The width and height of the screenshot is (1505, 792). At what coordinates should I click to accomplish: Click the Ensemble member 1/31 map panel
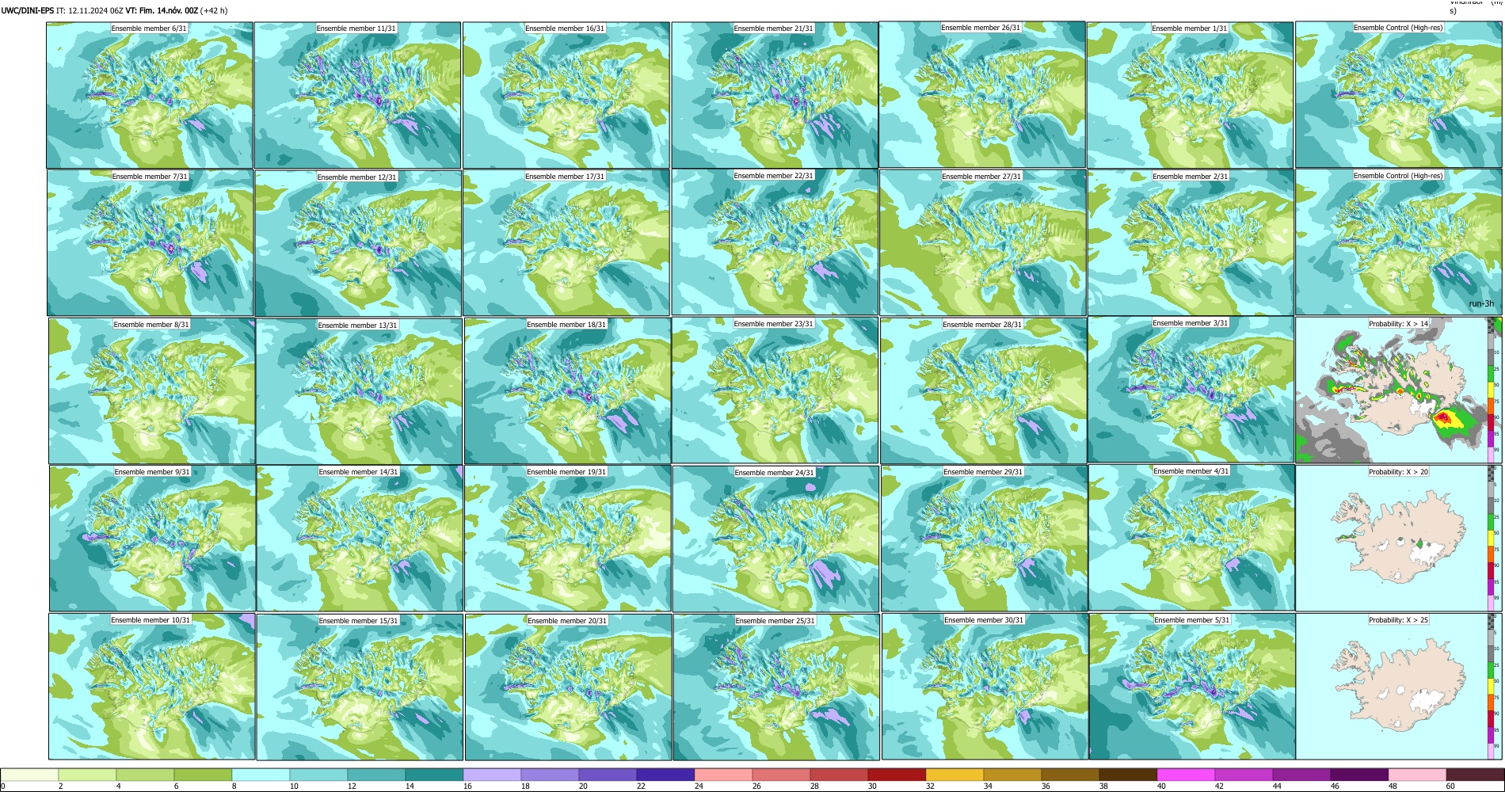pyautogui.click(x=1190, y=95)
